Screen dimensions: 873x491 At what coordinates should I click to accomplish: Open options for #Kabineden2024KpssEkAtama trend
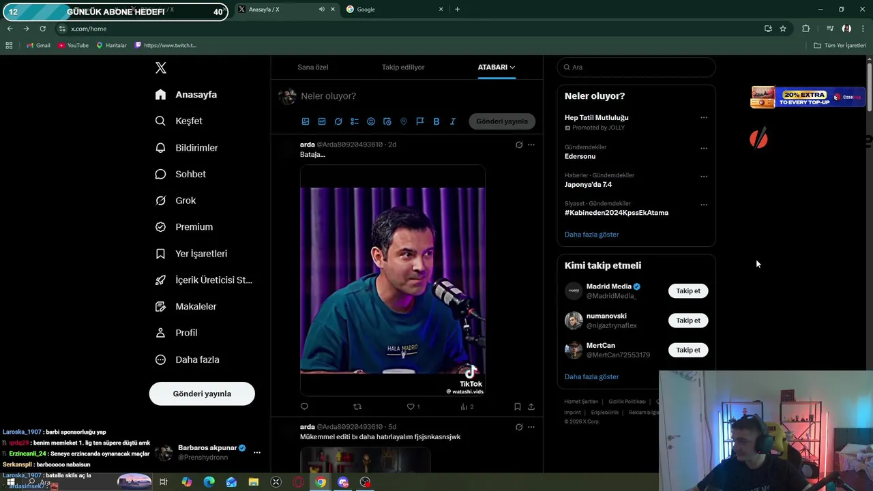(704, 204)
